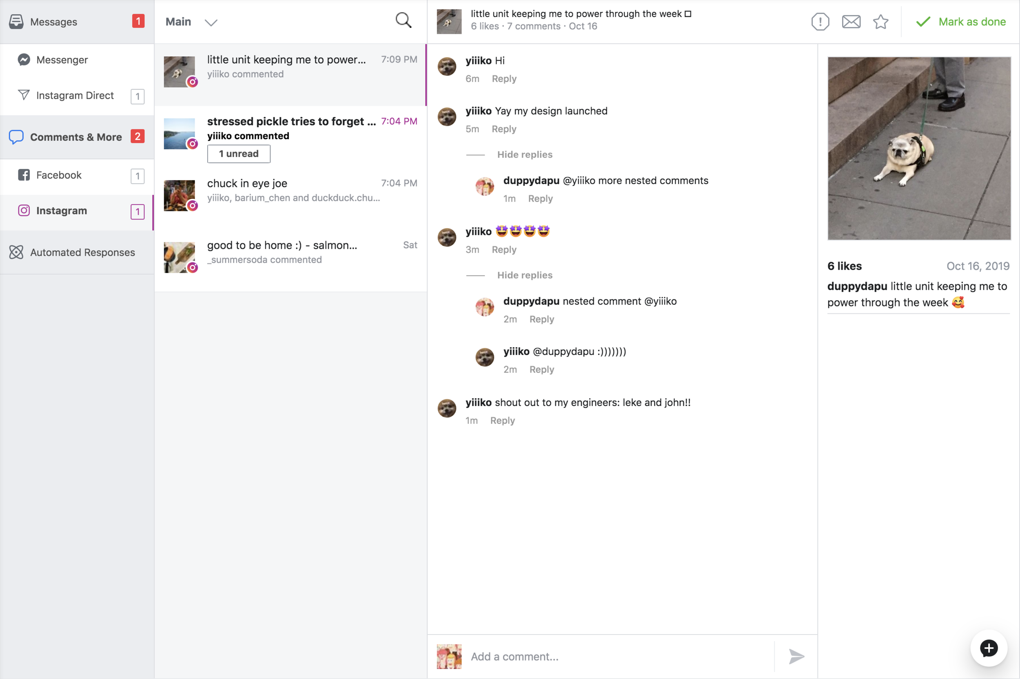Open Automated Responses
This screenshot has height=679, width=1020.
click(x=77, y=252)
